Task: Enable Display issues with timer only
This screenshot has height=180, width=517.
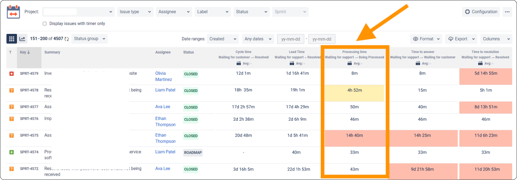Action: click(x=45, y=24)
